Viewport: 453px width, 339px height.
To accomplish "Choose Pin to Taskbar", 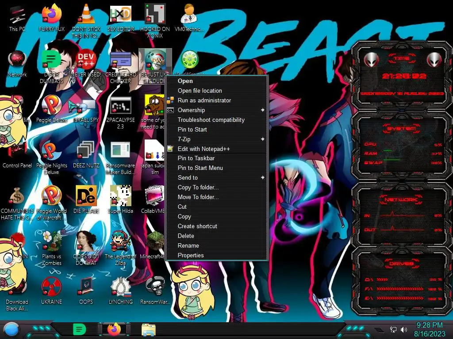I will click(x=216, y=158).
